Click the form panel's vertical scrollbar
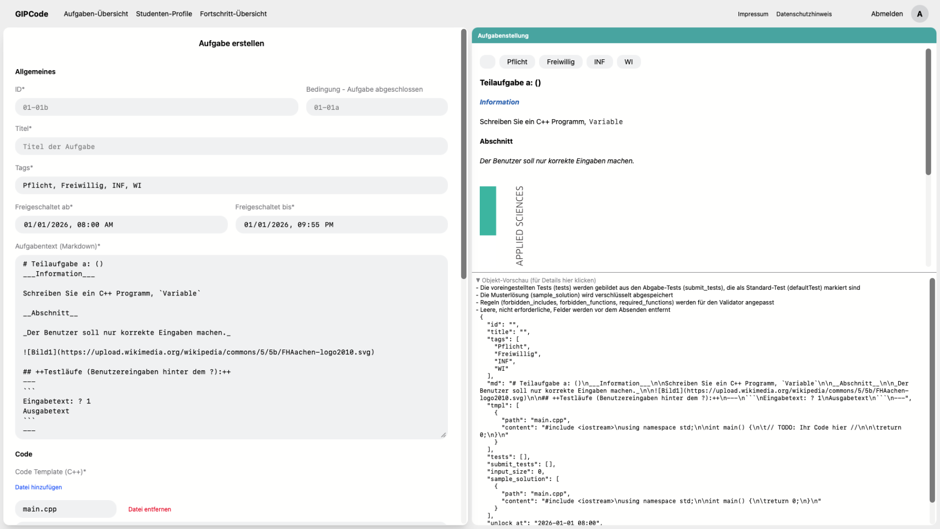 coord(463,155)
